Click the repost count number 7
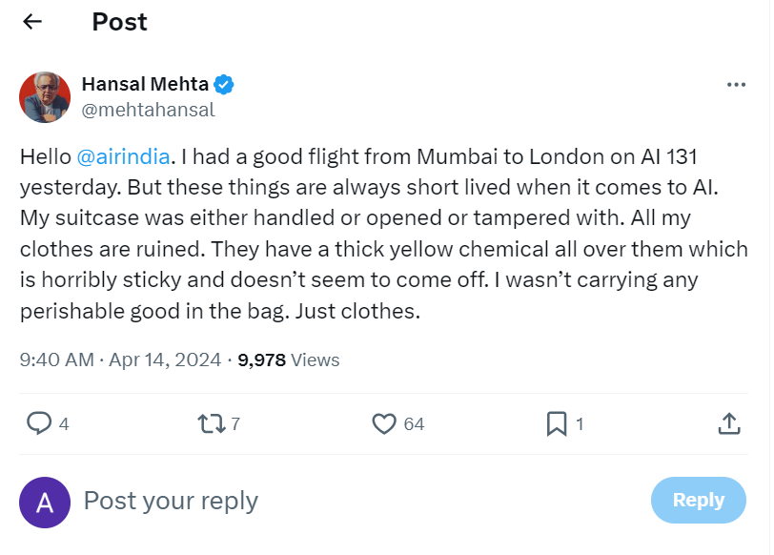Image resolution: width=774 pixels, height=555 pixels. click(235, 424)
